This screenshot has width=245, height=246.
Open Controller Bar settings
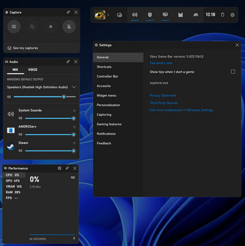118,76
